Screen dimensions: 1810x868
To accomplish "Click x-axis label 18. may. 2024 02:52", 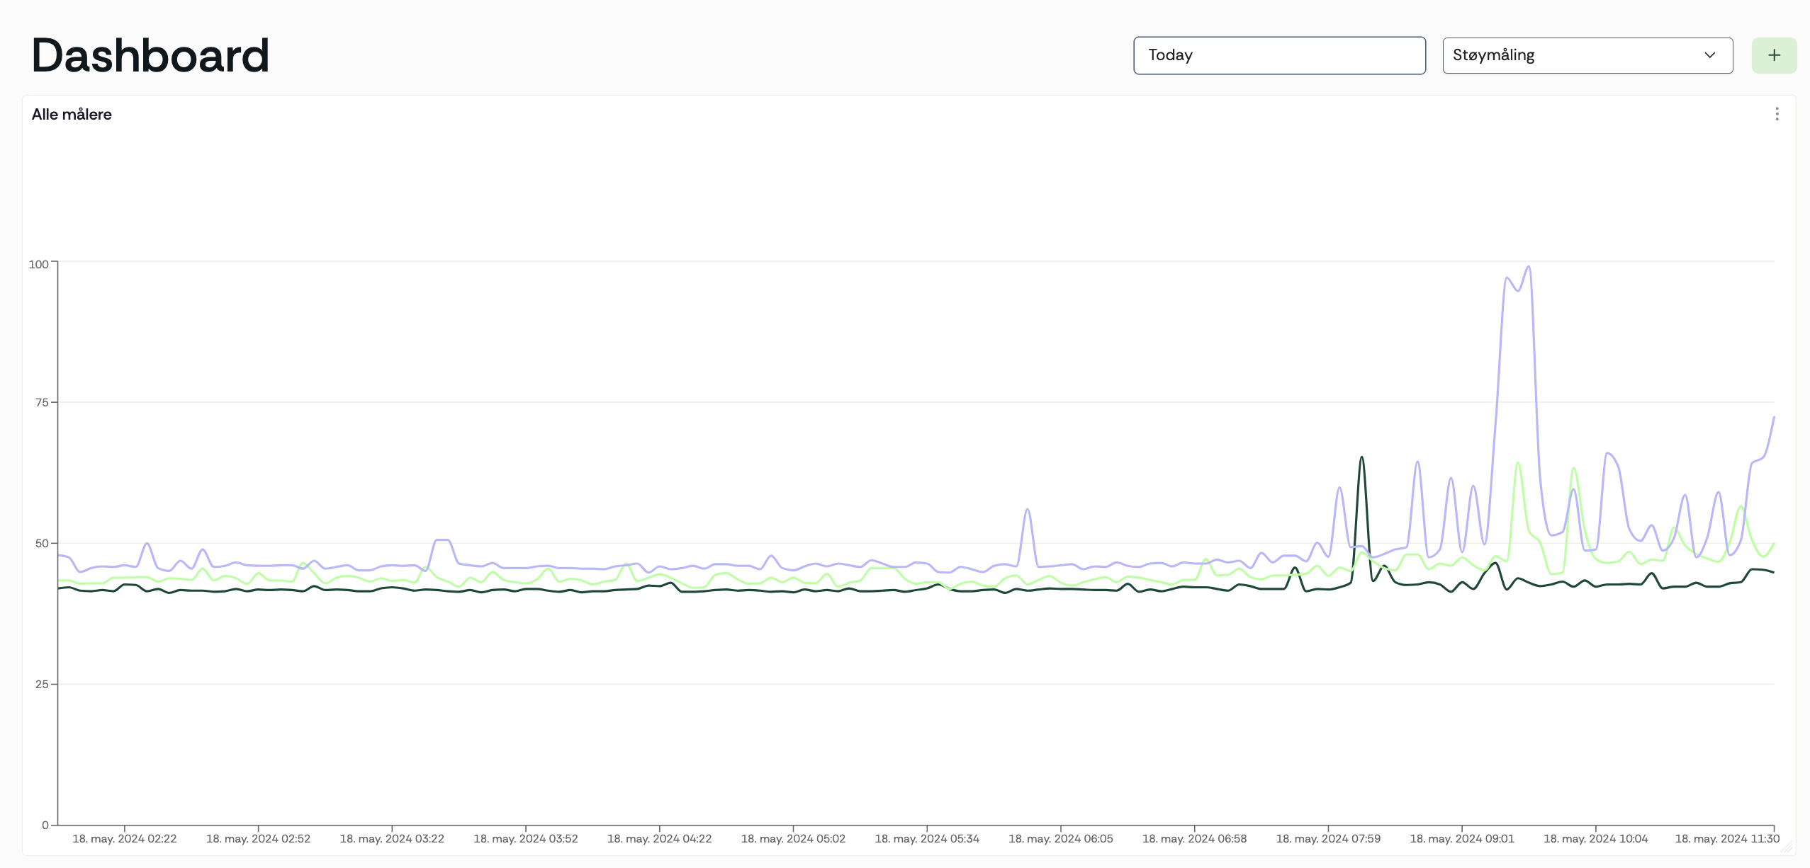I will click(258, 839).
